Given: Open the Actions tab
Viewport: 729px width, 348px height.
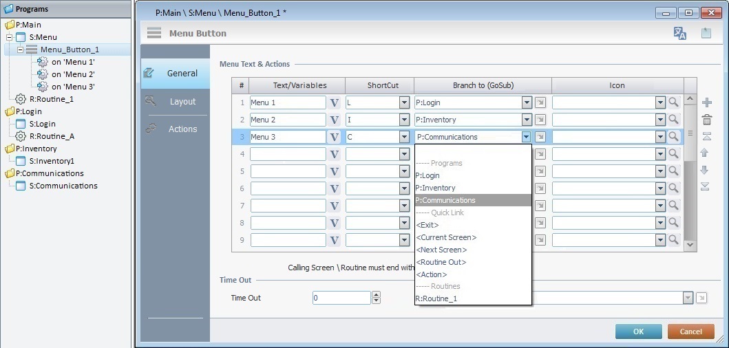Looking at the screenshot, I should 182,129.
